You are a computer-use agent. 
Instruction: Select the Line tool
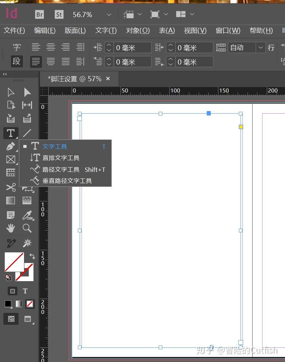[x=27, y=133]
